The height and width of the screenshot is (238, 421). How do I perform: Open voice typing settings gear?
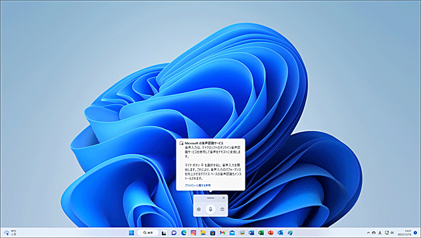click(199, 209)
